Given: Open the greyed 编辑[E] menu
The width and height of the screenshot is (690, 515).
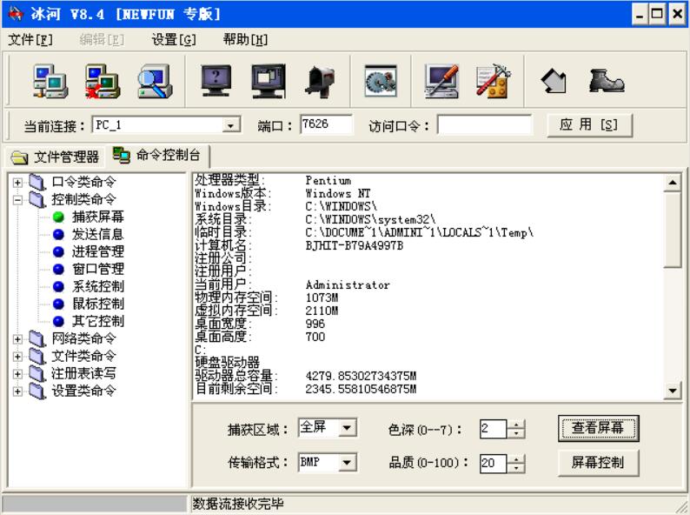Looking at the screenshot, I should click(102, 40).
